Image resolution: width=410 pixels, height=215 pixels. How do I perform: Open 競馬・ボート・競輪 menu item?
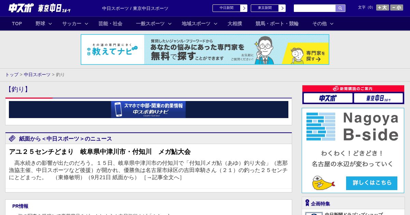[x=277, y=24]
